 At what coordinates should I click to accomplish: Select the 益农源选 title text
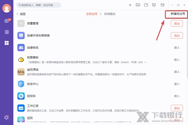click(33, 70)
